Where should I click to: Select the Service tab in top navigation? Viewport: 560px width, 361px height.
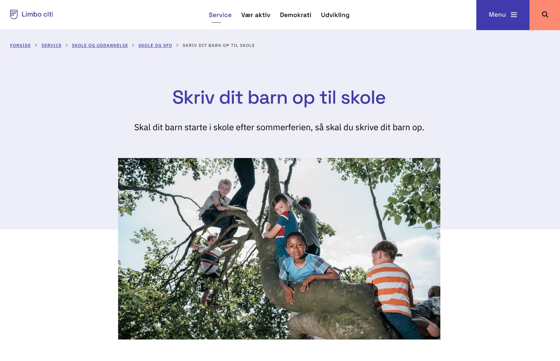(x=220, y=15)
